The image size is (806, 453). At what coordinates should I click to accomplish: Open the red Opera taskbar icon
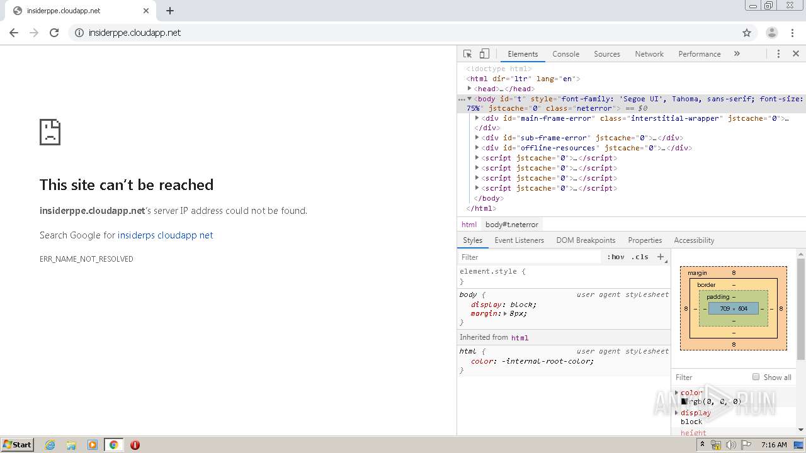(x=135, y=445)
